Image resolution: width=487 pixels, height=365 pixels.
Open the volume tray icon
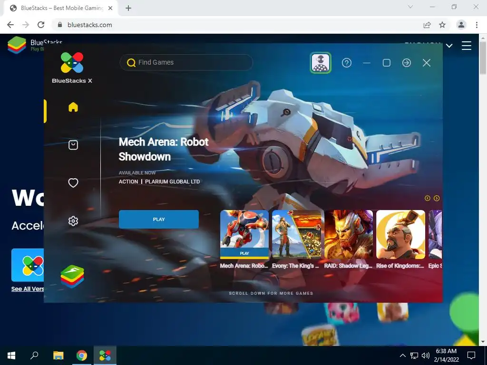(x=426, y=355)
